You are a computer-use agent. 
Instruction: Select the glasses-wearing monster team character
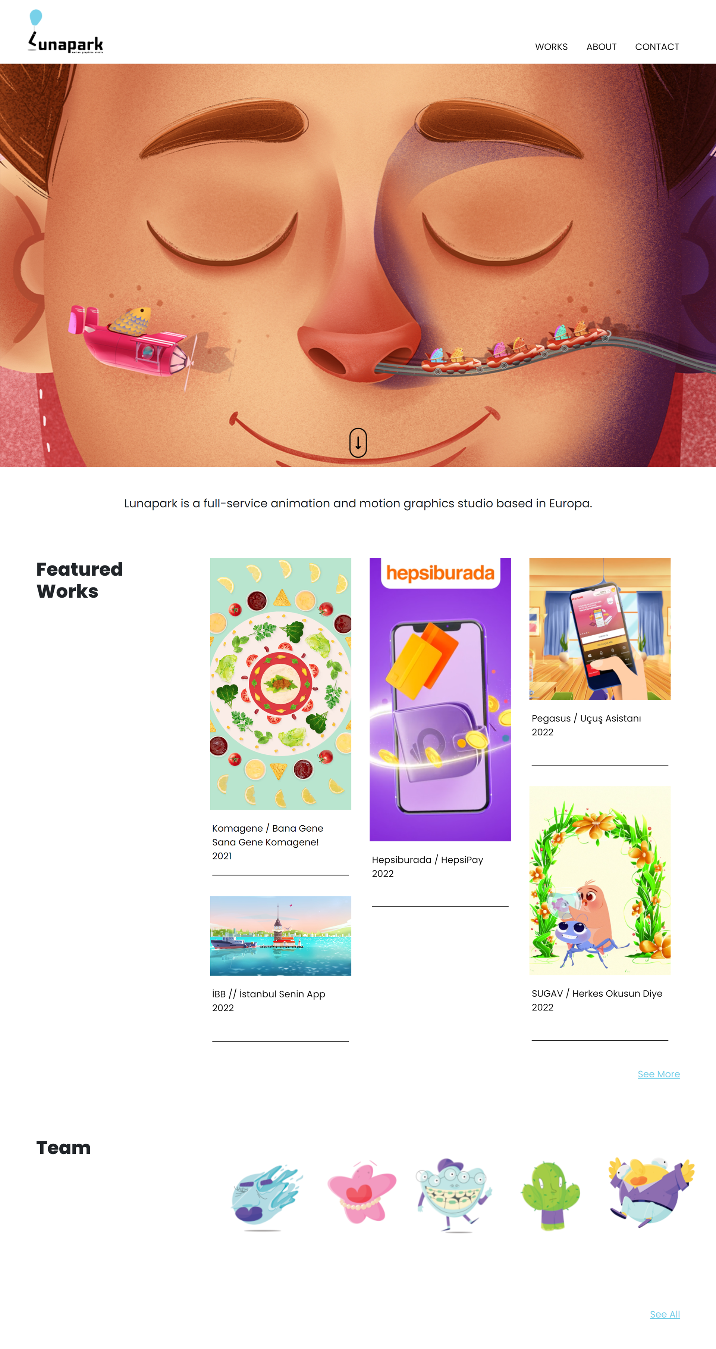[454, 1194]
